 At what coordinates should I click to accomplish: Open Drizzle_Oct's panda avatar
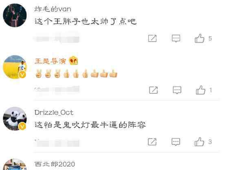pyautogui.click(x=15, y=119)
